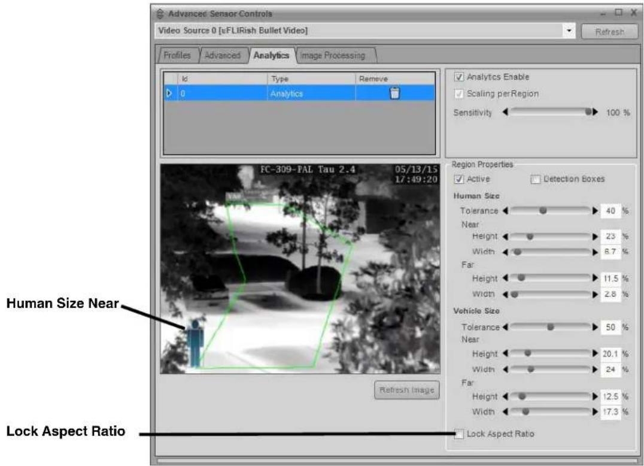Viewport: 644px width, 466px height.
Task: Click Human Far Height value 11.5
Action: (610, 279)
